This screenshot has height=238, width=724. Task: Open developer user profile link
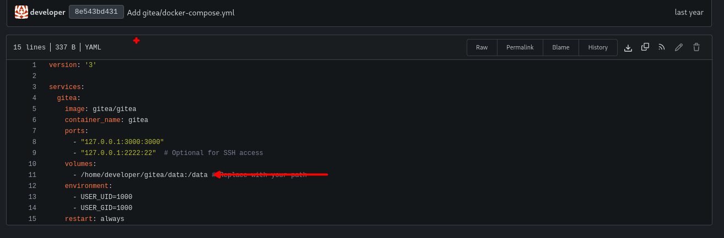47,12
